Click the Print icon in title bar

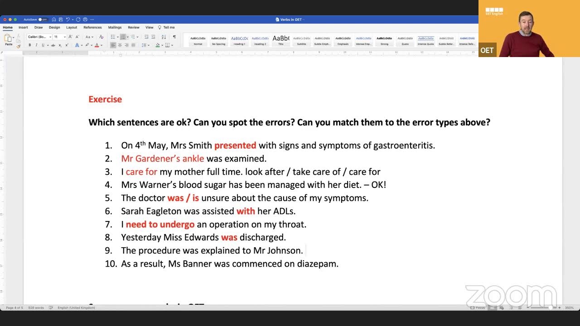pos(85,19)
